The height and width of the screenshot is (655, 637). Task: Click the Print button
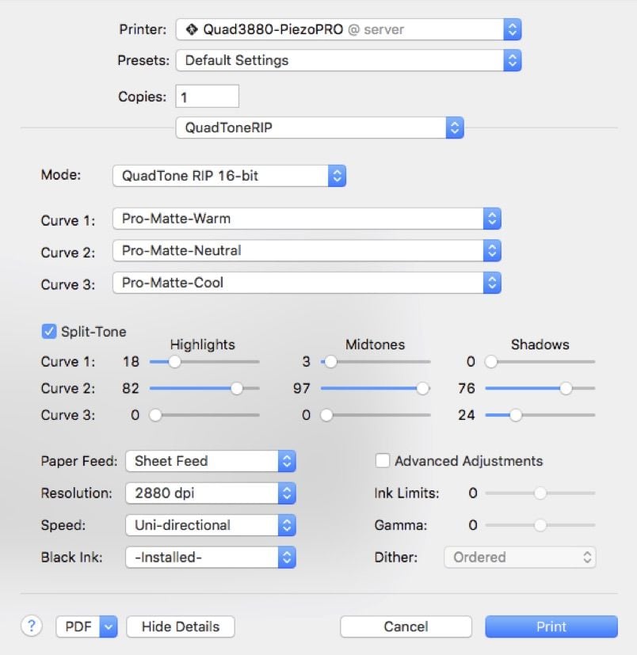point(551,626)
